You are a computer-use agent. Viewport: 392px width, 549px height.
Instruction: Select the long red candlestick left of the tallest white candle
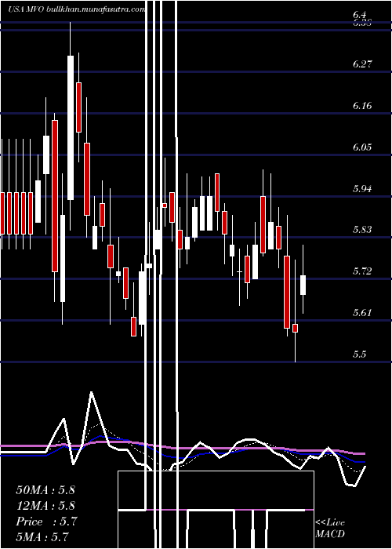click(55, 196)
